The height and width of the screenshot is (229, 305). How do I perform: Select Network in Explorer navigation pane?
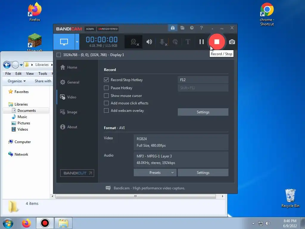(x=21, y=154)
